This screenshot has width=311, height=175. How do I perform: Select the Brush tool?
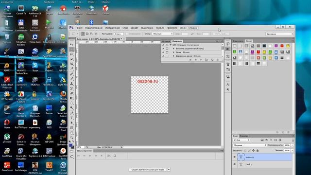pyautogui.click(x=71, y=79)
